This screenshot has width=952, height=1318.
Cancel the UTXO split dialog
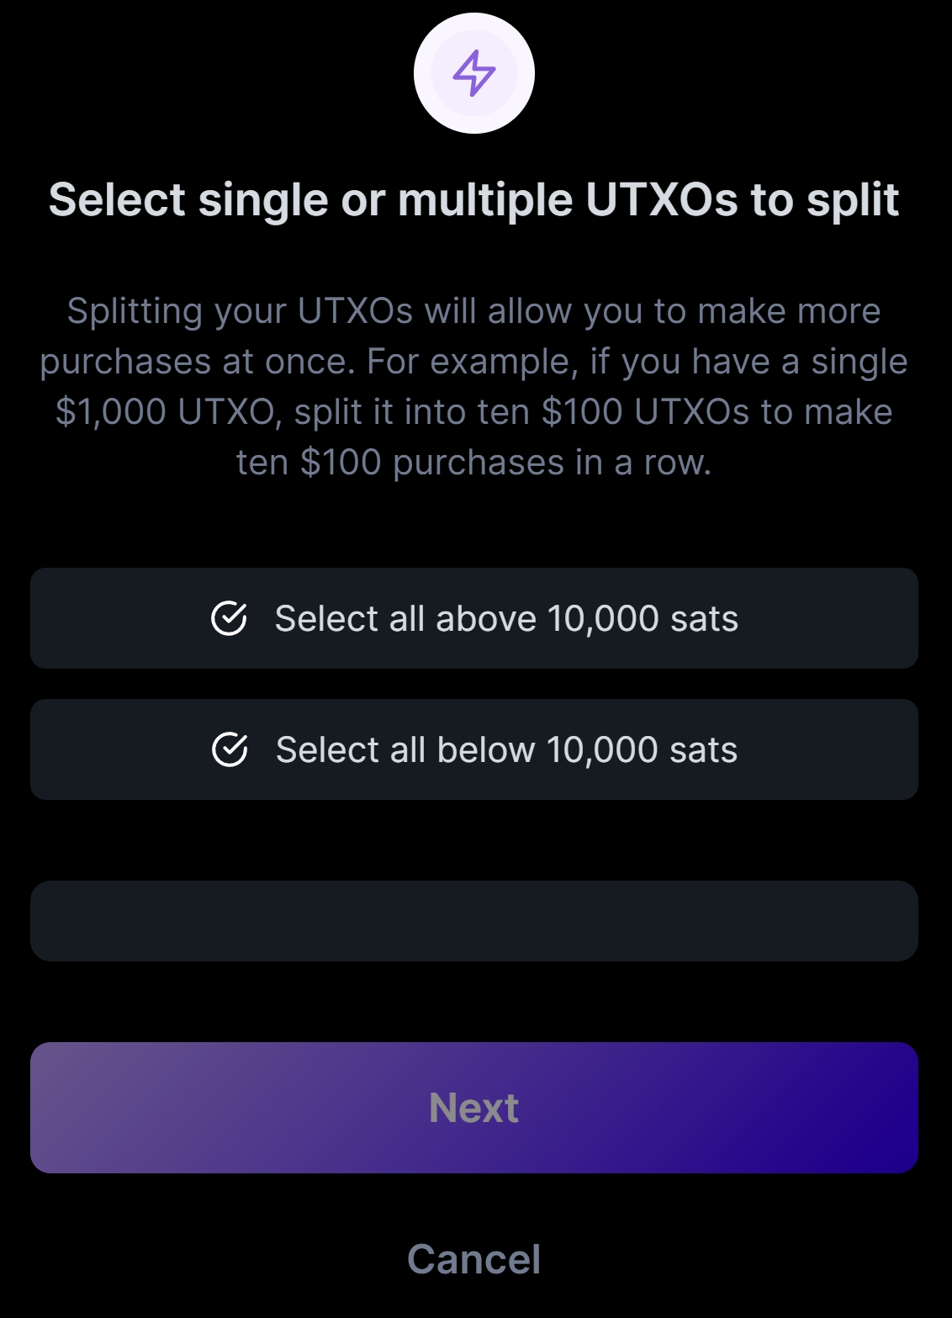tap(474, 1259)
